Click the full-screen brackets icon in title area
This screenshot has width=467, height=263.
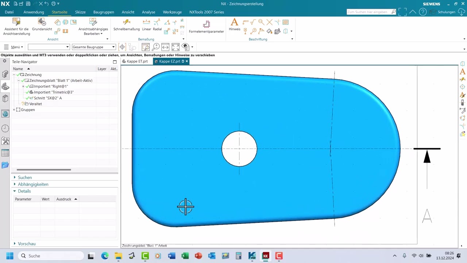pyautogui.click(x=402, y=12)
